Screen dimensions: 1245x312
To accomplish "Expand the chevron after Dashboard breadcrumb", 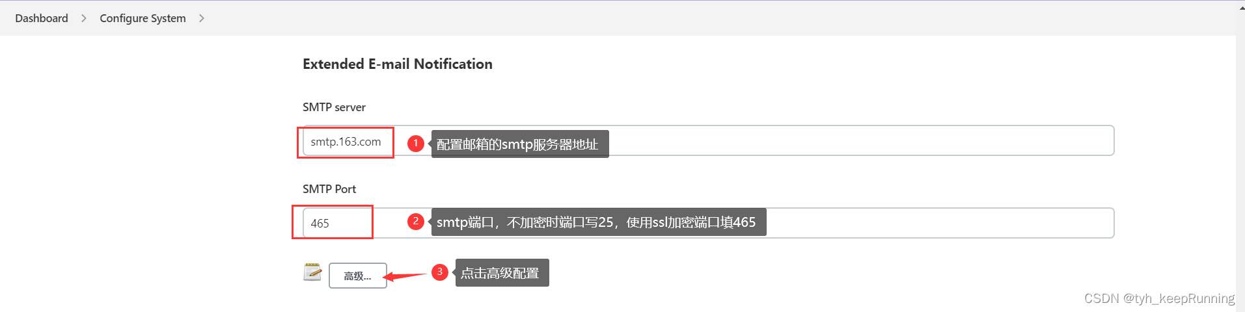I will point(84,18).
